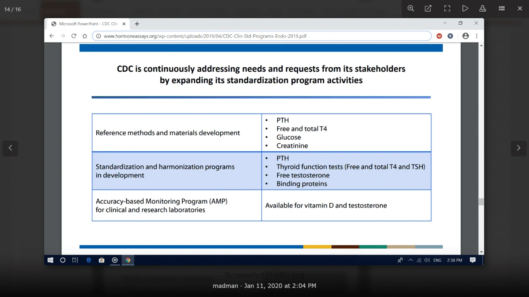Show the thumbnail grid view

pyautogui.click(x=502, y=9)
